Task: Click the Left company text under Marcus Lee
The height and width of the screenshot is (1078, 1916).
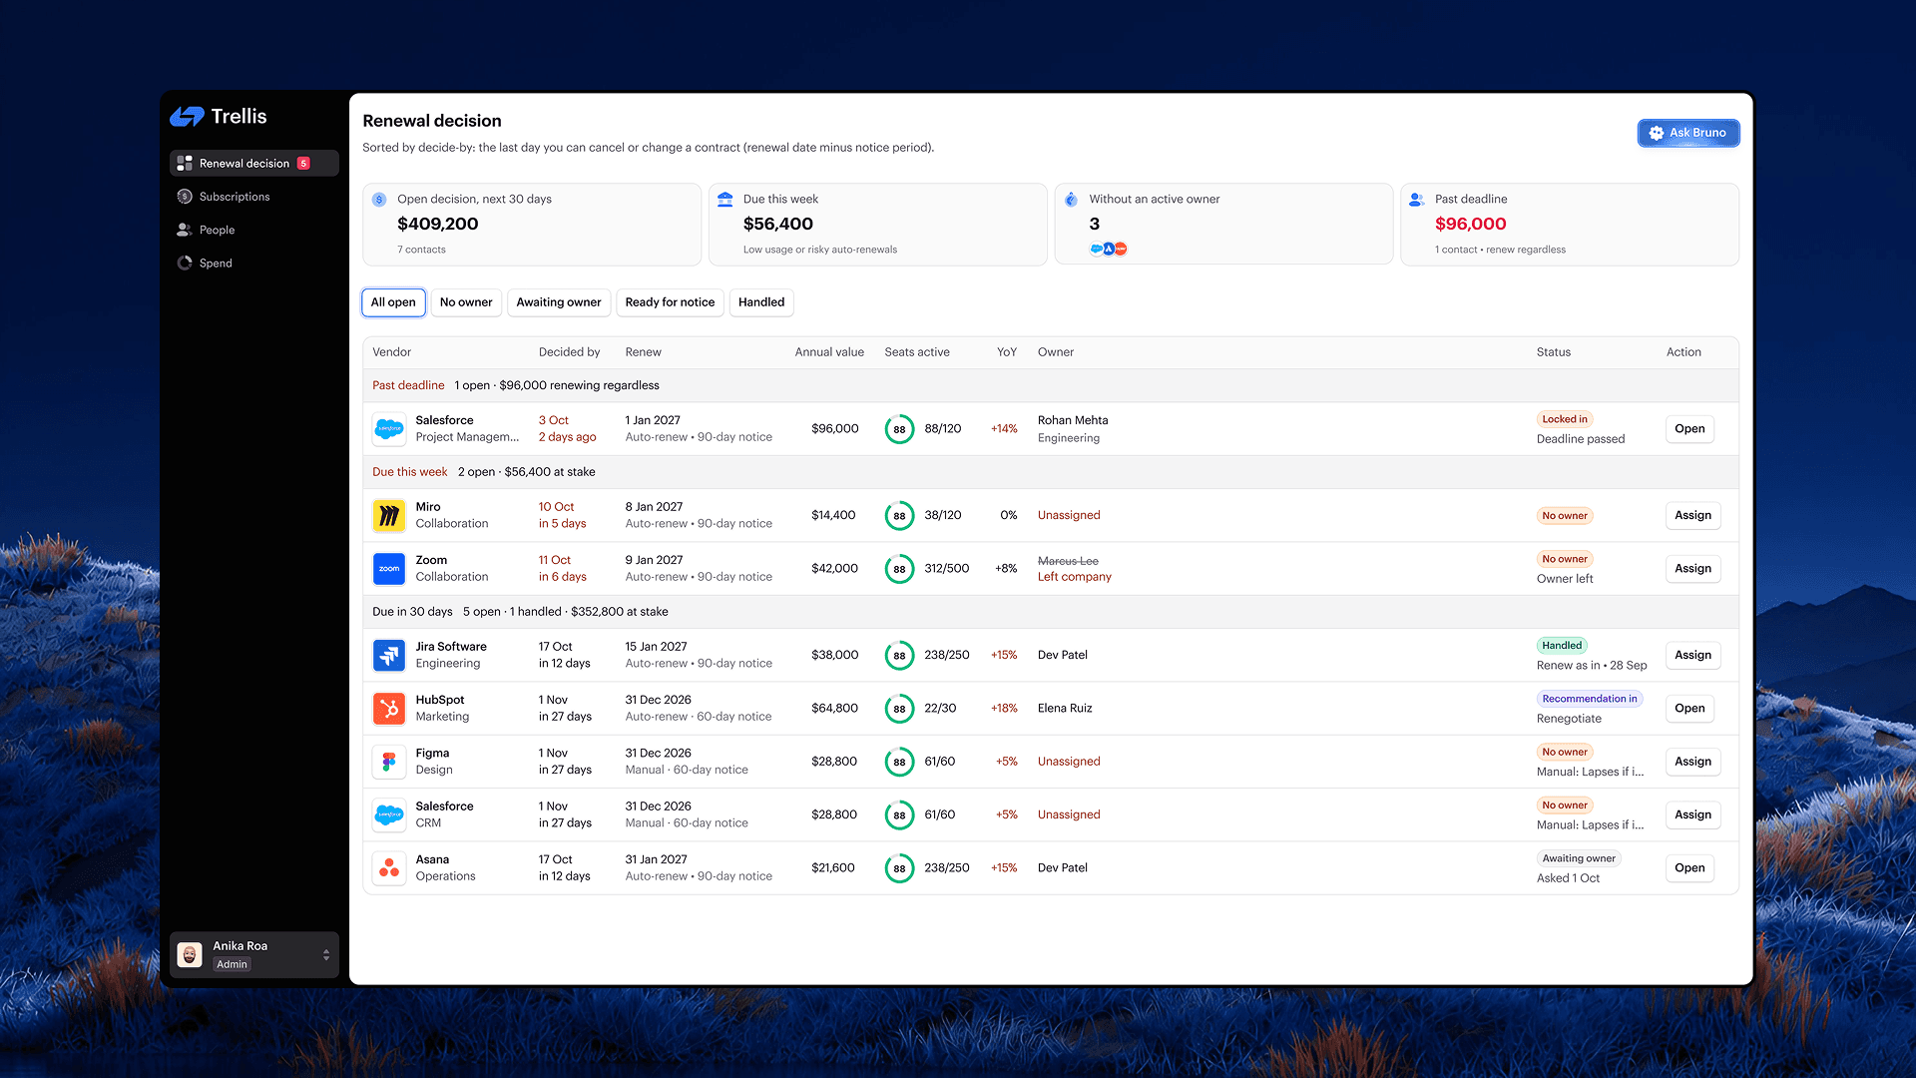Action: [1074, 577]
